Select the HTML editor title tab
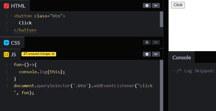The width and height of the screenshot is (216, 111). point(18,6)
